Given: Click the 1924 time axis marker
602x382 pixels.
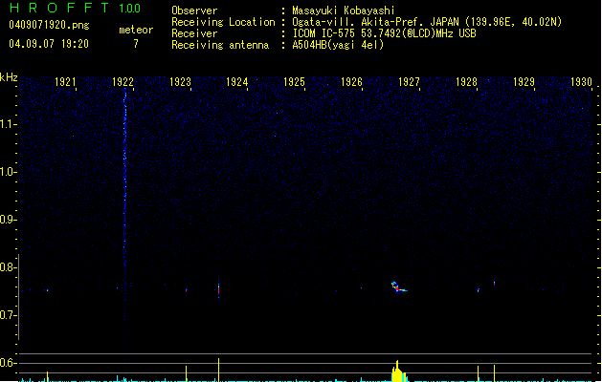Looking at the screenshot, I should (x=237, y=81).
